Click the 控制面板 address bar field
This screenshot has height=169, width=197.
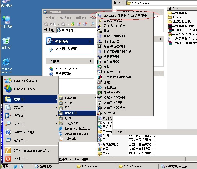tap(76, 30)
